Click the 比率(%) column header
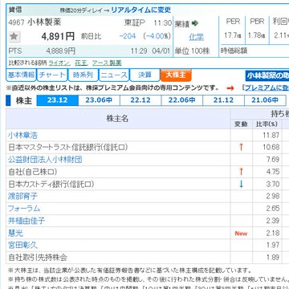289x289 pixels. click(267, 124)
